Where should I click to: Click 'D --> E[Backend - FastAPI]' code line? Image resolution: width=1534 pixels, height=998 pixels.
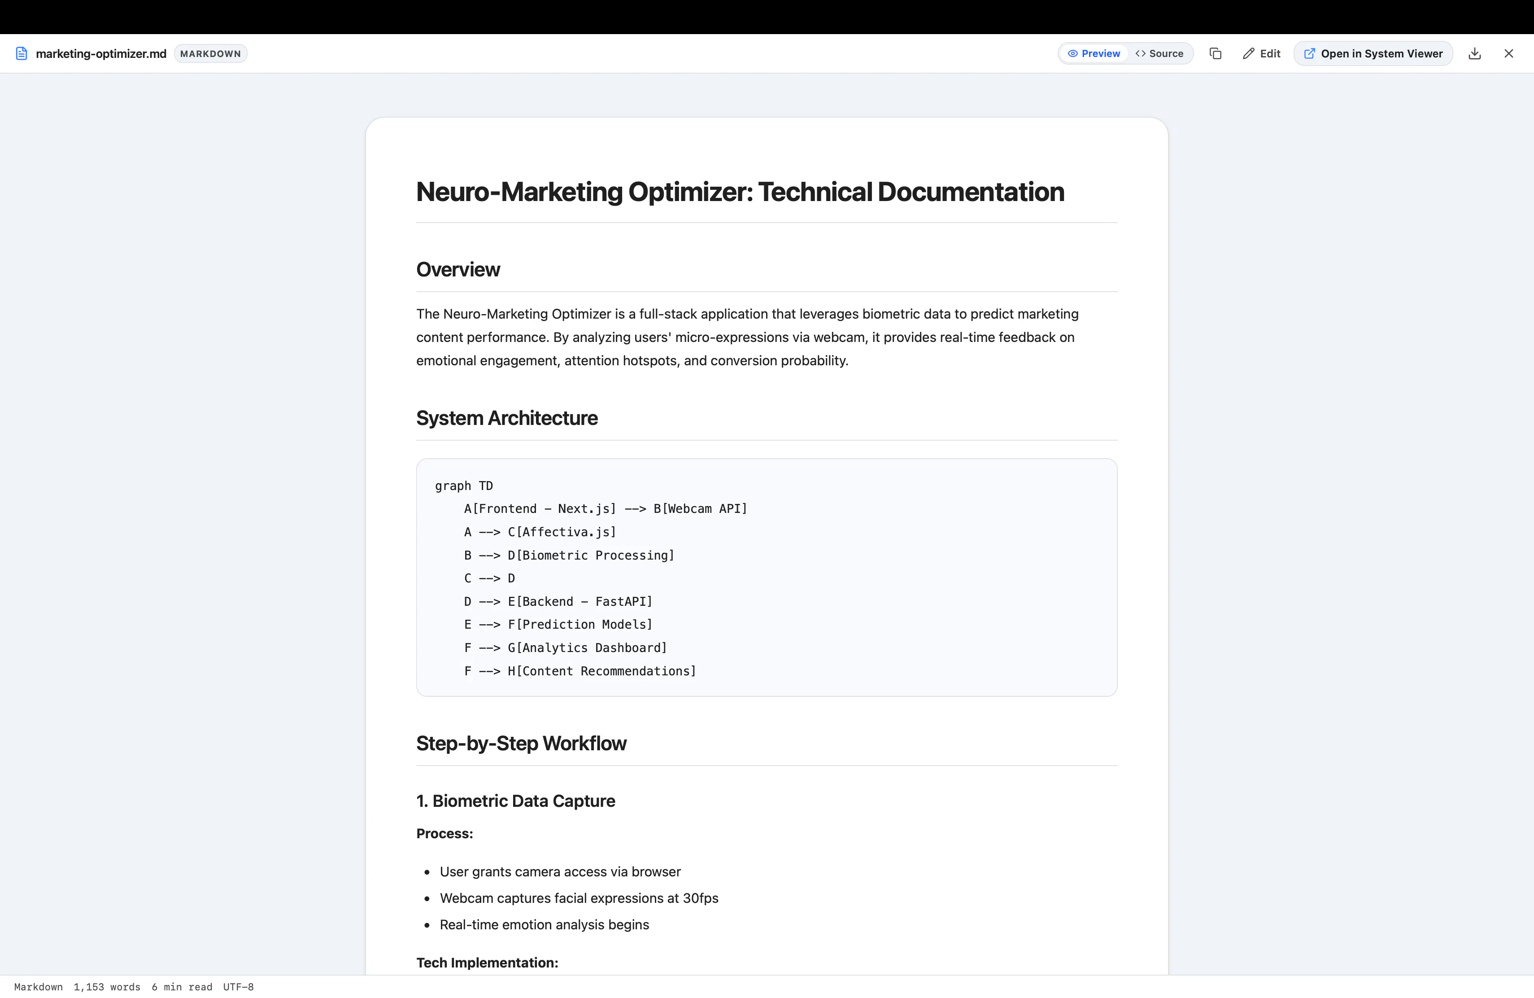[x=558, y=601]
